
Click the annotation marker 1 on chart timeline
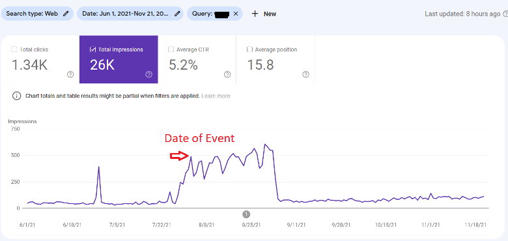(246, 214)
